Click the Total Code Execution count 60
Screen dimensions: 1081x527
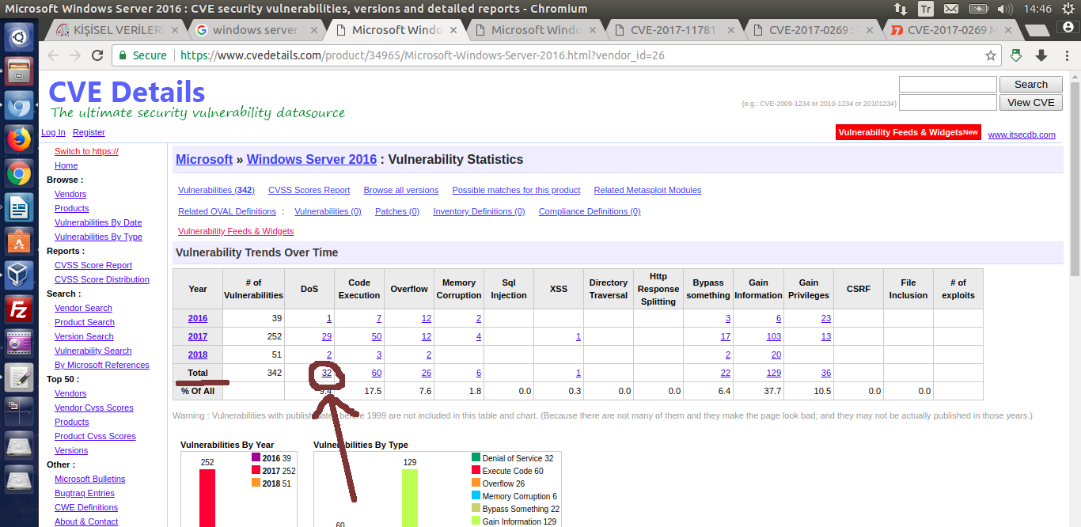tap(376, 373)
